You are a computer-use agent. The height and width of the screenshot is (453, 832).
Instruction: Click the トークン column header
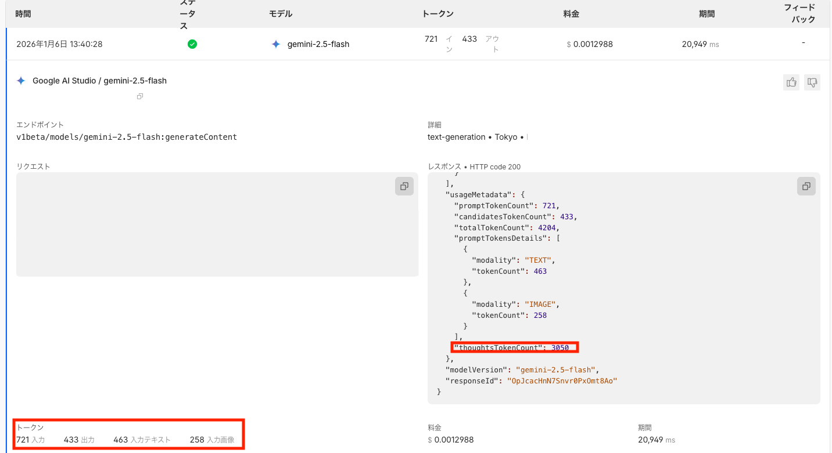pos(438,14)
